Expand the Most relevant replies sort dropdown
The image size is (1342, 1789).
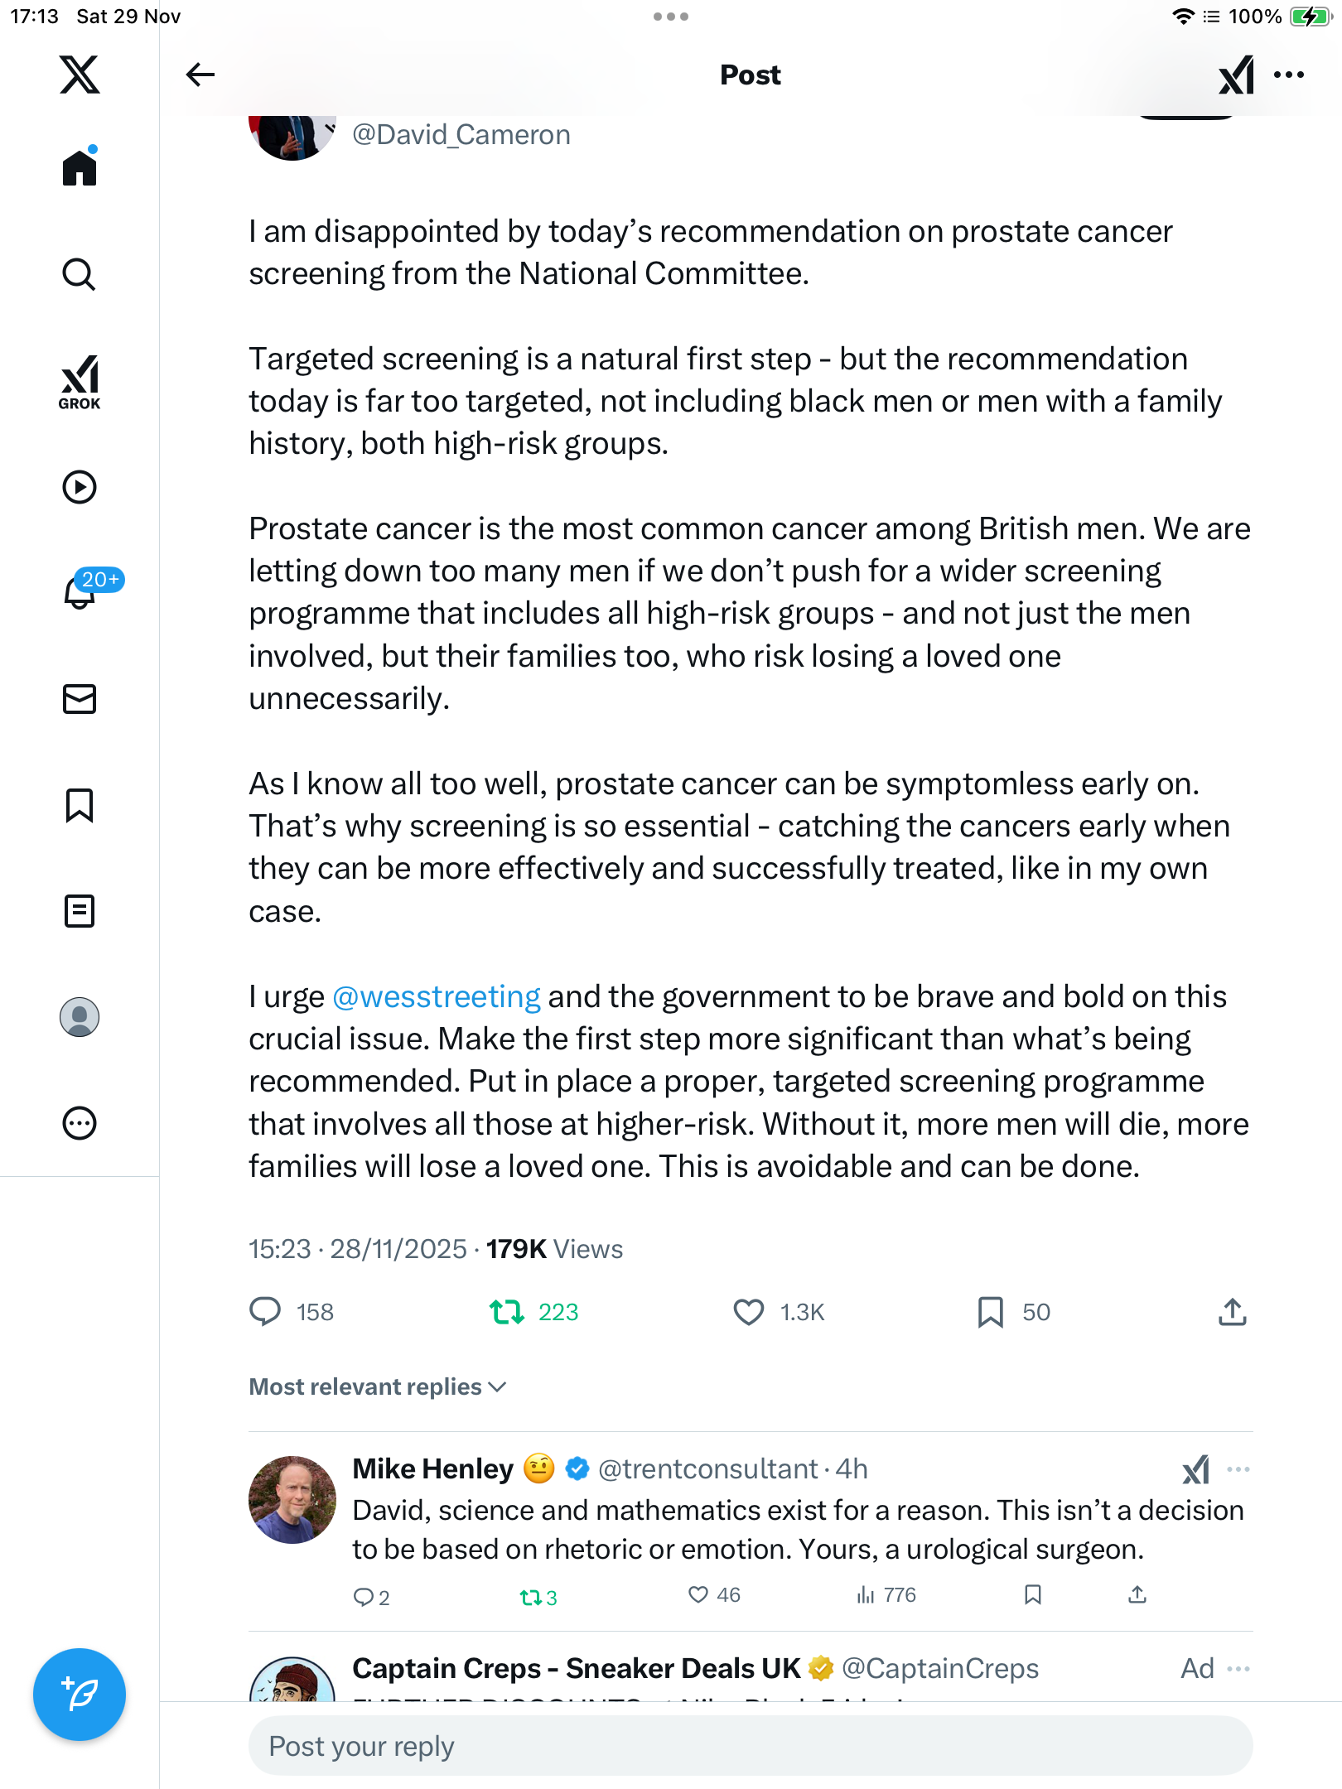point(378,1387)
